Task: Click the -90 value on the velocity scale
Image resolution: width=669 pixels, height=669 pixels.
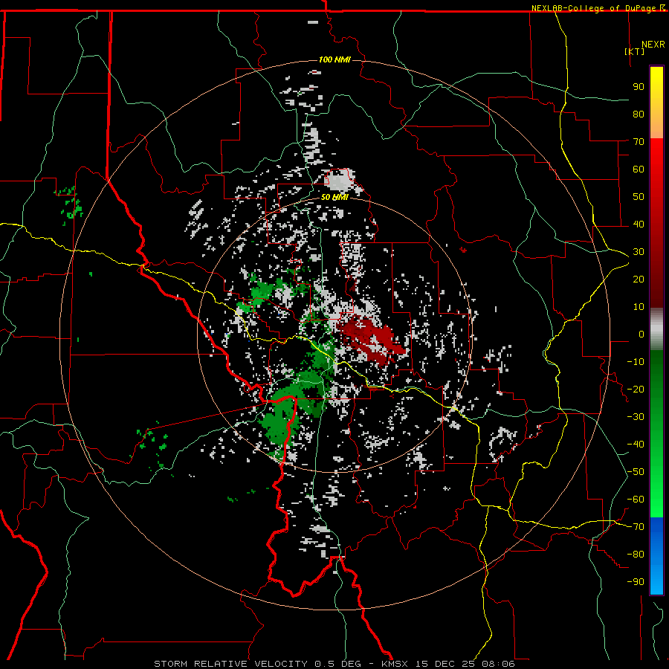Action: point(636,582)
